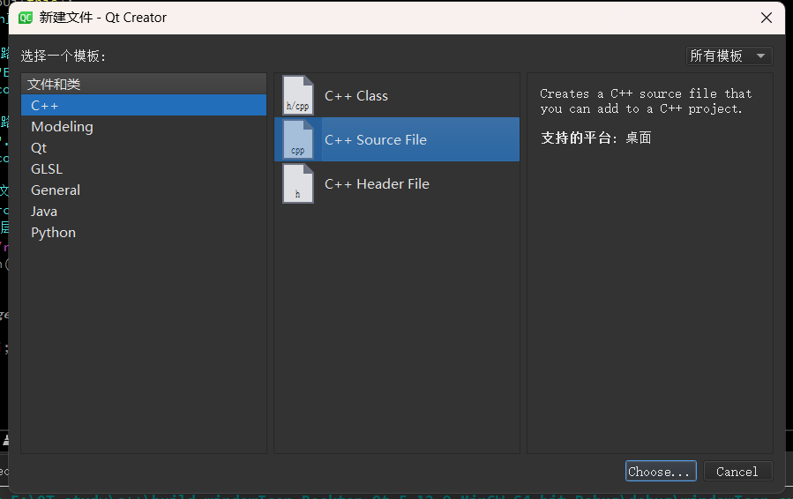Select the Qt category
Screen dimensions: 793x499
(144, 147)
